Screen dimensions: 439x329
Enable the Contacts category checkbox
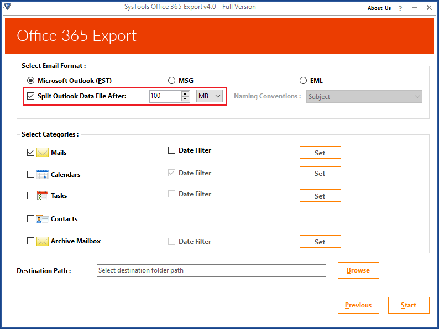(30, 218)
